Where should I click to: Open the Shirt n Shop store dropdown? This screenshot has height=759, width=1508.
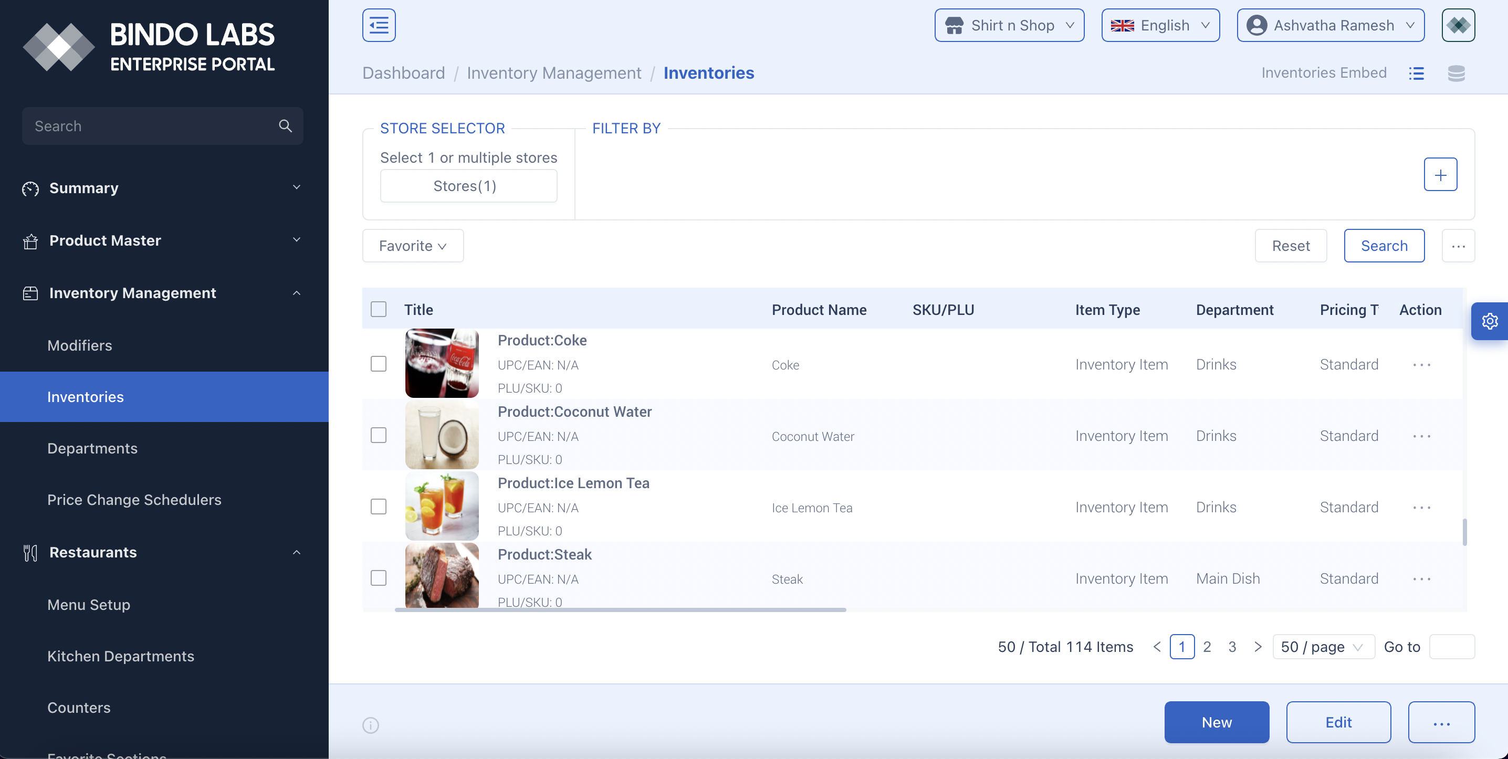coord(1009,25)
